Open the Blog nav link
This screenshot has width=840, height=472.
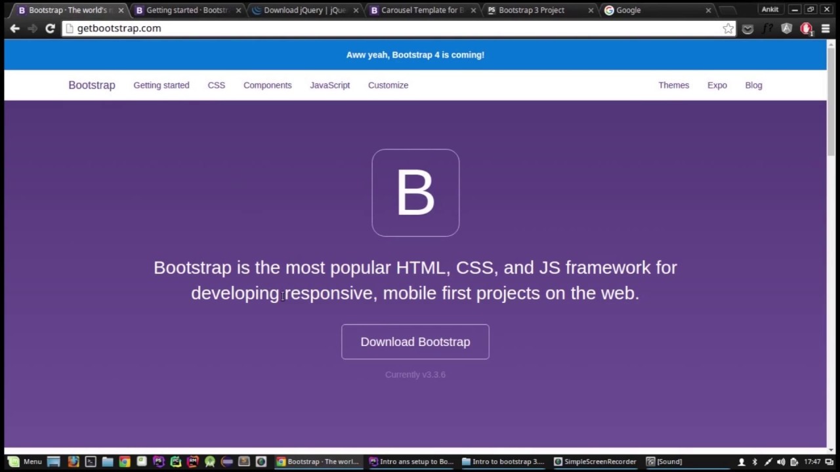pos(754,85)
